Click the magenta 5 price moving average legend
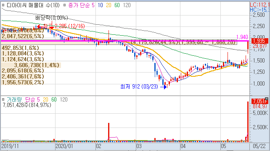The image size is (270, 151). (x=93, y=5)
